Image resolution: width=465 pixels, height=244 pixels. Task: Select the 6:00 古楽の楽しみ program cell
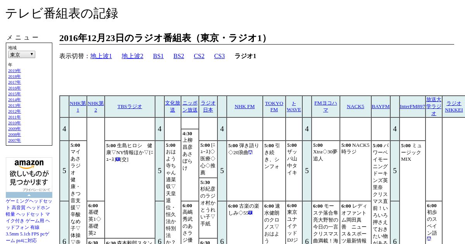[x=245, y=222]
